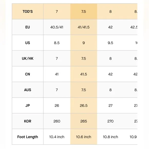The image size is (149, 149).
Task: Click the US 9.5 size cell
Action: [x=110, y=43]
